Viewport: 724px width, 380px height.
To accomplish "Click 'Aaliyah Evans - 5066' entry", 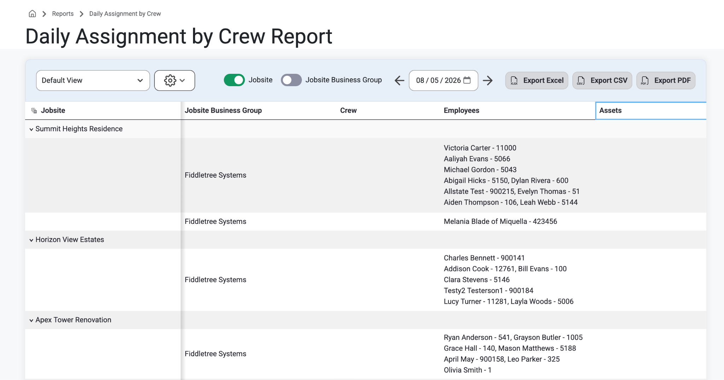I will click(x=477, y=159).
